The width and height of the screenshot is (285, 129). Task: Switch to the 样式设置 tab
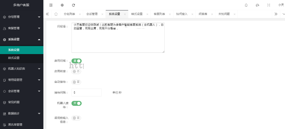point(137,14)
